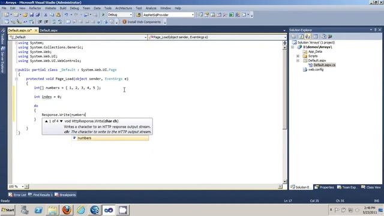
Task: Click the Toggle Bookmark icon
Action: coord(68,22)
